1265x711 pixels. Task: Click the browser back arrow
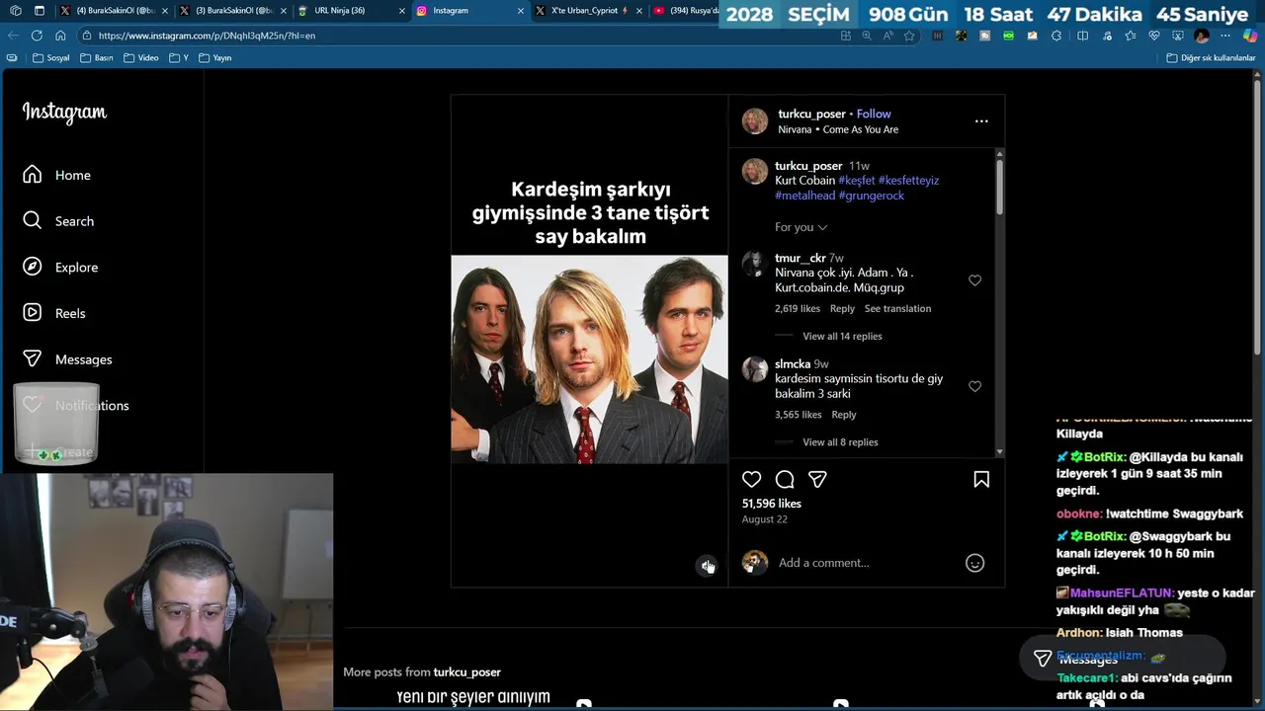13,36
